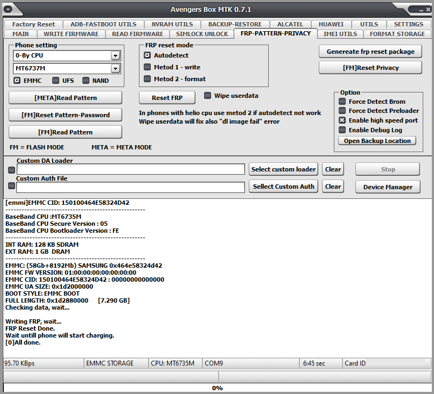Toggle Enable high speed port option

tap(342, 120)
